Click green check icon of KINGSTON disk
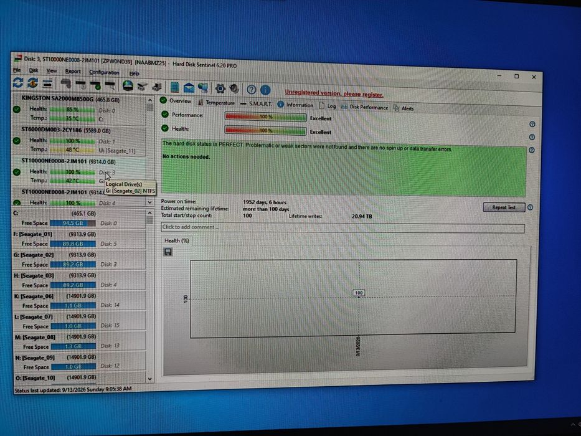The width and height of the screenshot is (581, 436). click(x=17, y=110)
